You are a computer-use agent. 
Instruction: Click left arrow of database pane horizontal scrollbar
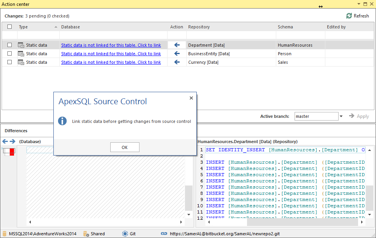[30, 222]
